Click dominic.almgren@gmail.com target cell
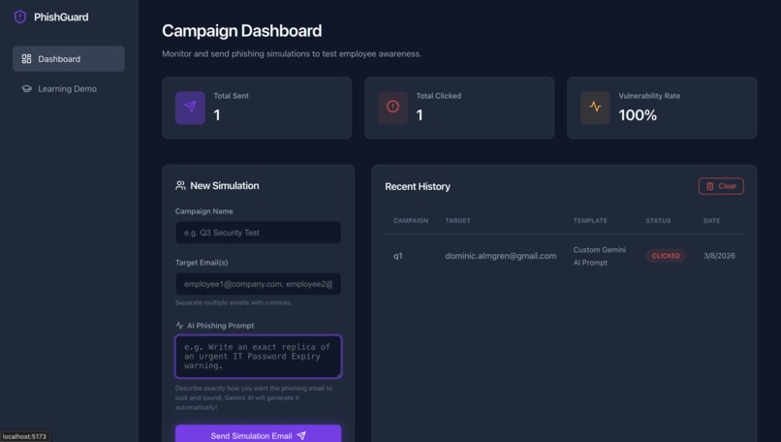 (x=501, y=256)
